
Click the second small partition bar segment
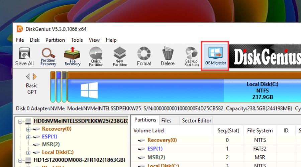coord(59,87)
